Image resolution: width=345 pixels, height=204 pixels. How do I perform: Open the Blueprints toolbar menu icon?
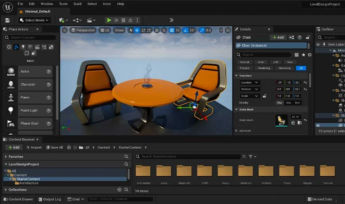(77, 20)
